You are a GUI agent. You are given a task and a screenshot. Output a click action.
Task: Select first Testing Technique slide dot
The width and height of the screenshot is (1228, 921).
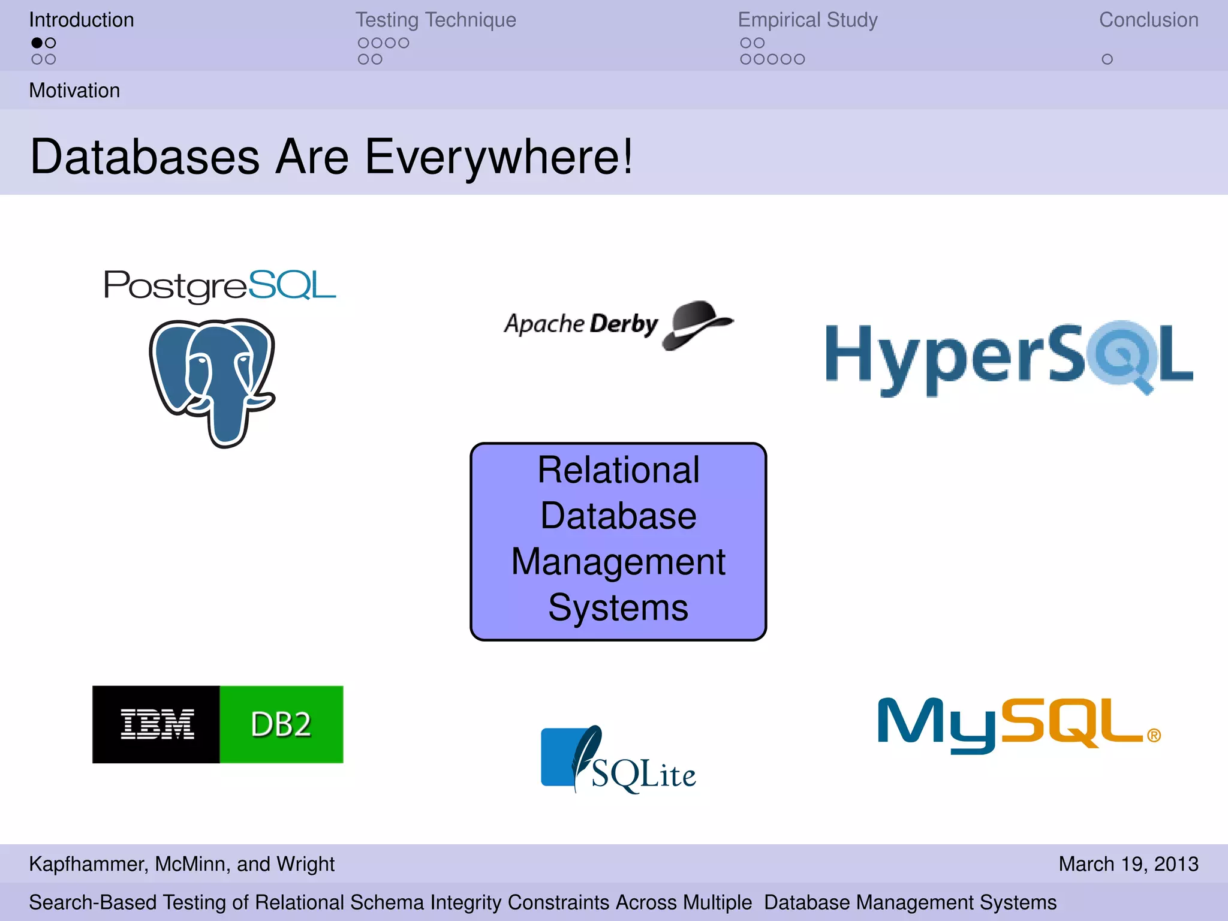(363, 43)
